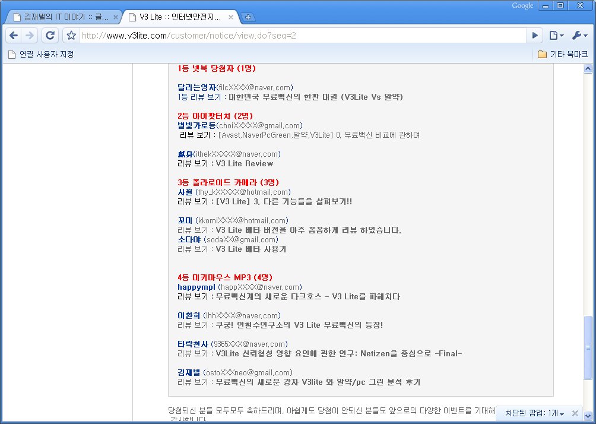Go back to the previous page

(x=14, y=36)
